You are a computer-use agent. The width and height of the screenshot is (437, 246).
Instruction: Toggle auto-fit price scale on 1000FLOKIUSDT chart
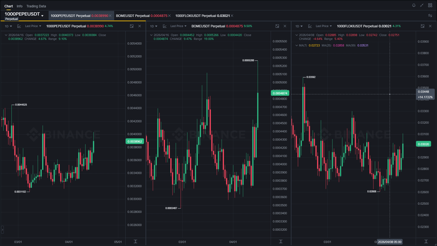pos(426,241)
